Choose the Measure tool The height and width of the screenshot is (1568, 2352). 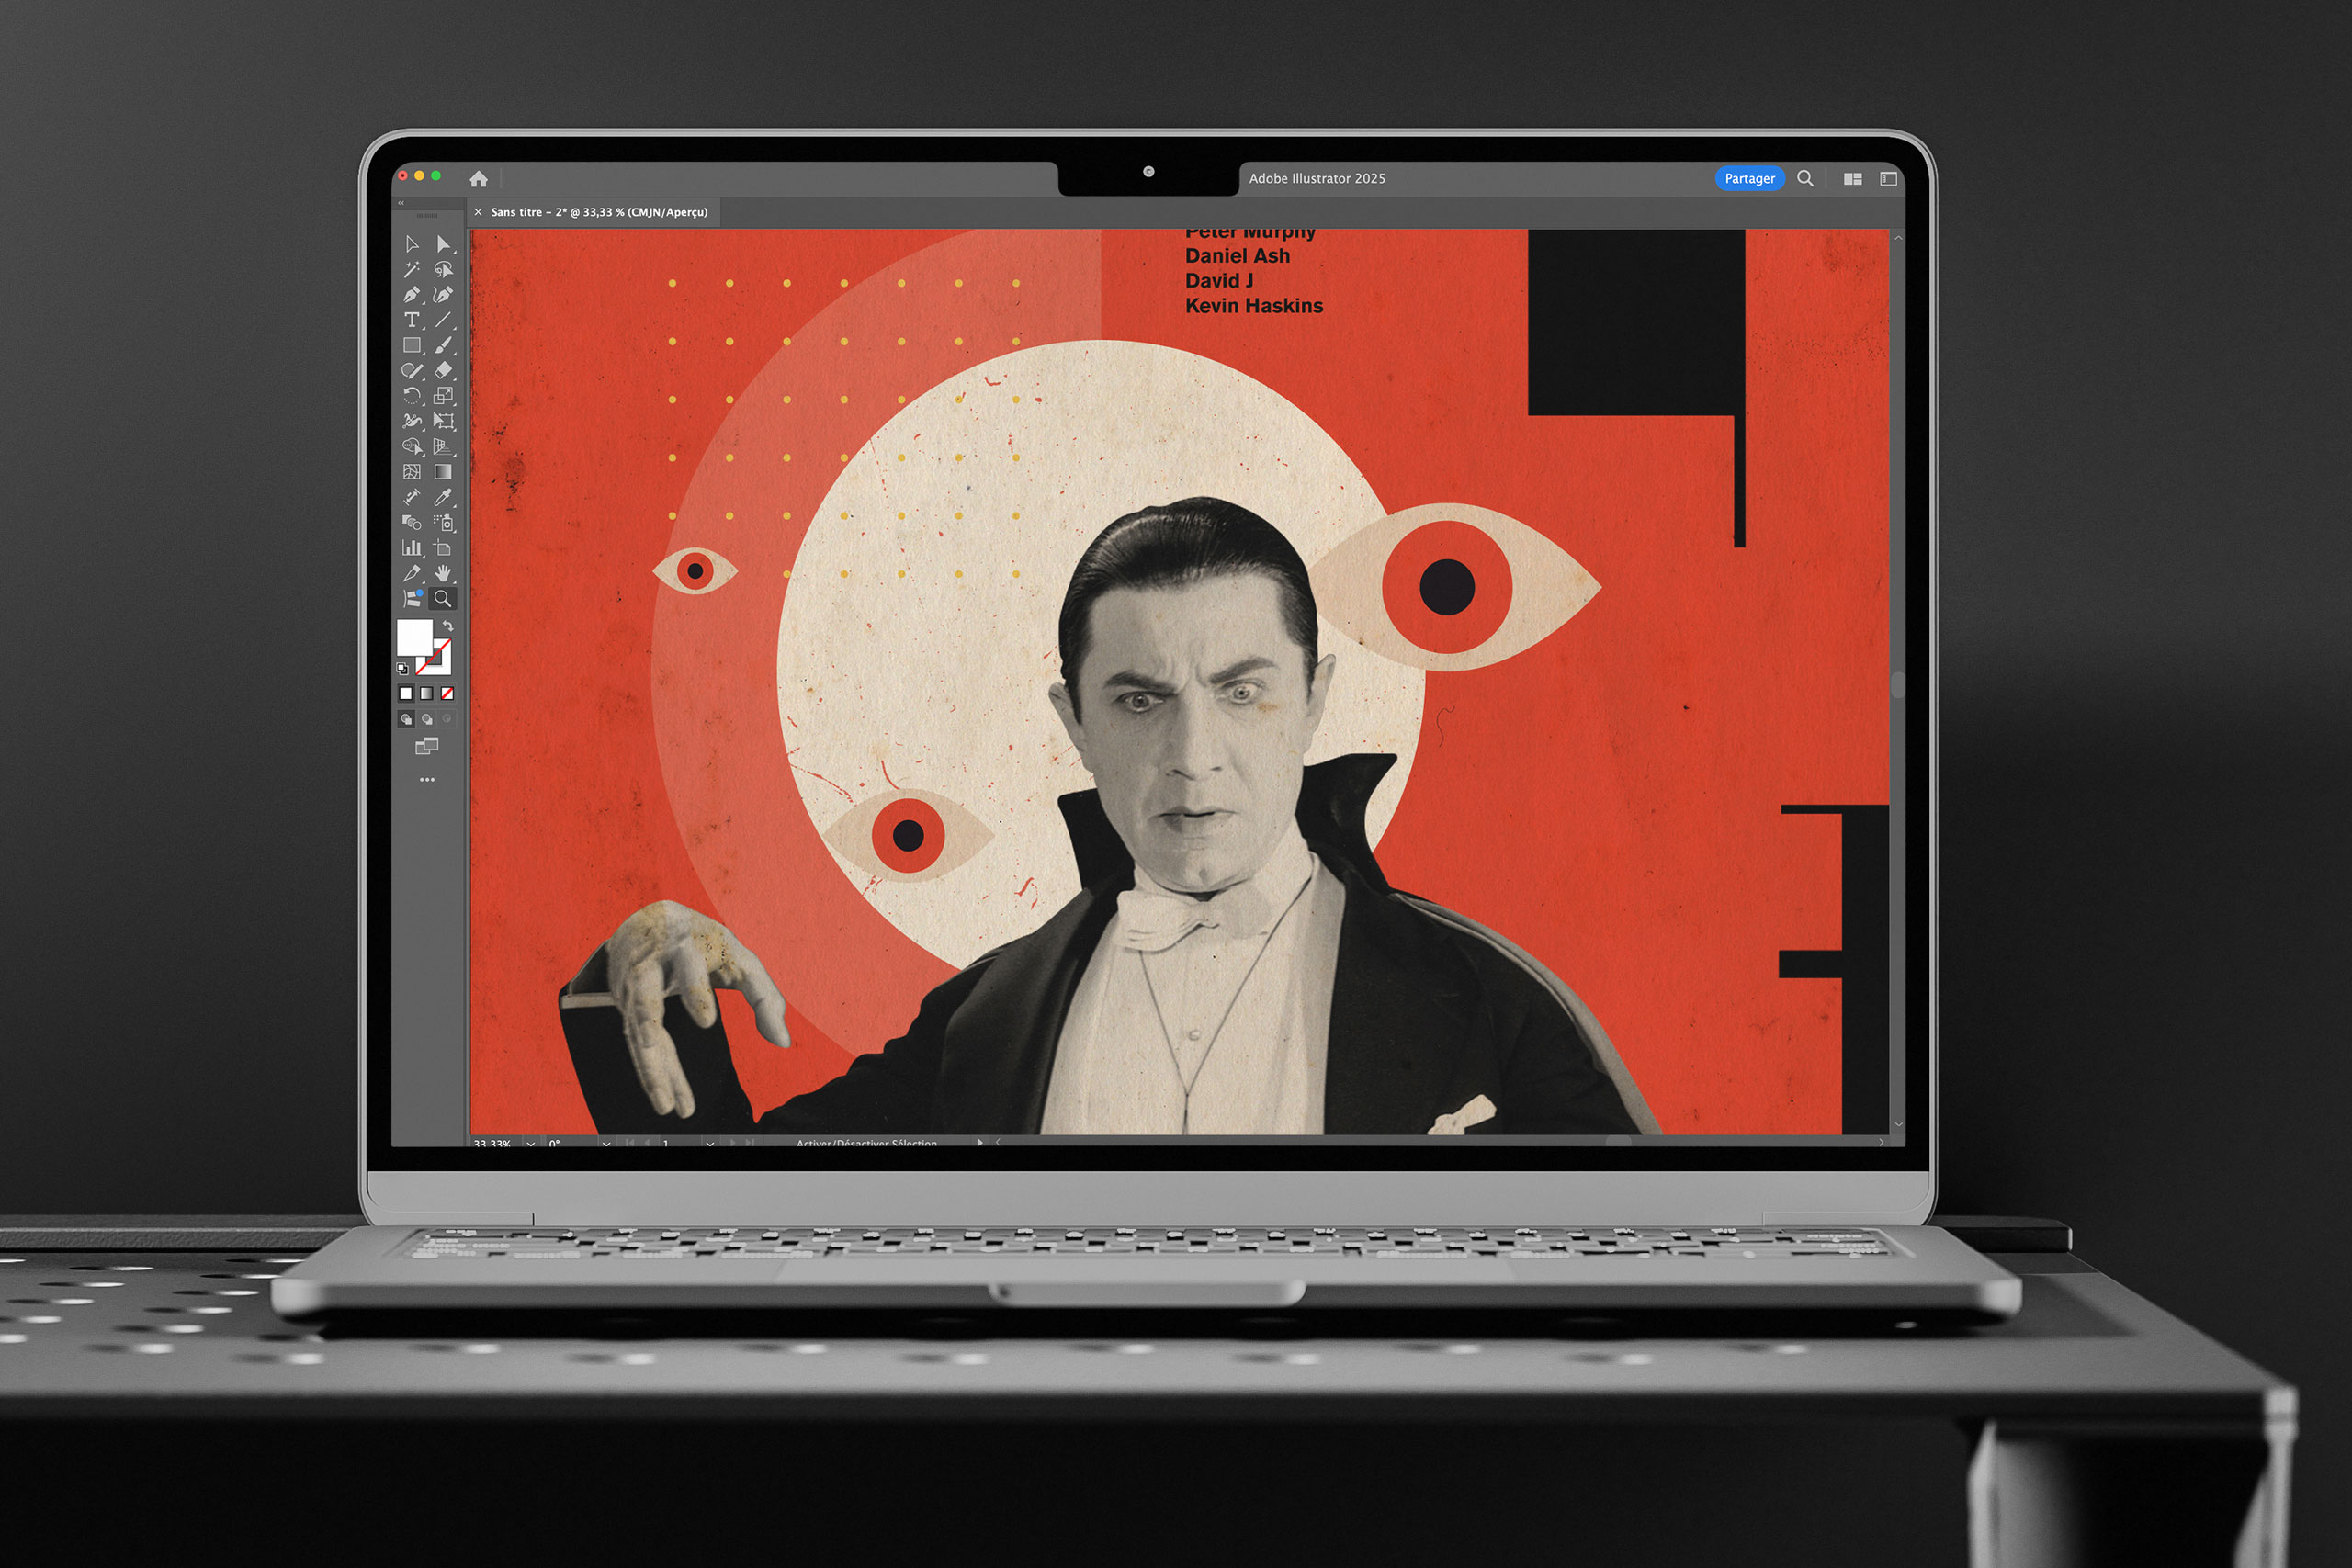point(411,497)
